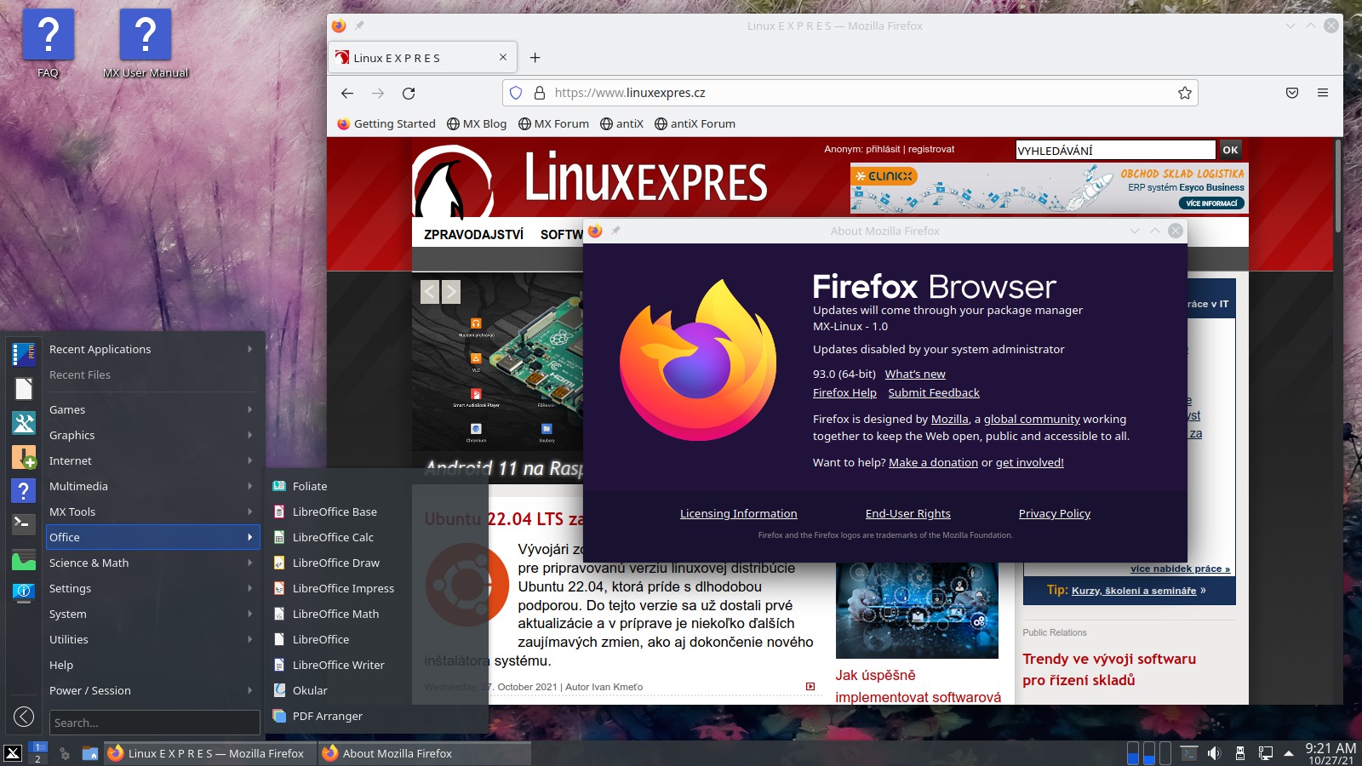The image size is (1362, 766).
Task: Expand Recent Applications submenu
Action: tap(152, 349)
